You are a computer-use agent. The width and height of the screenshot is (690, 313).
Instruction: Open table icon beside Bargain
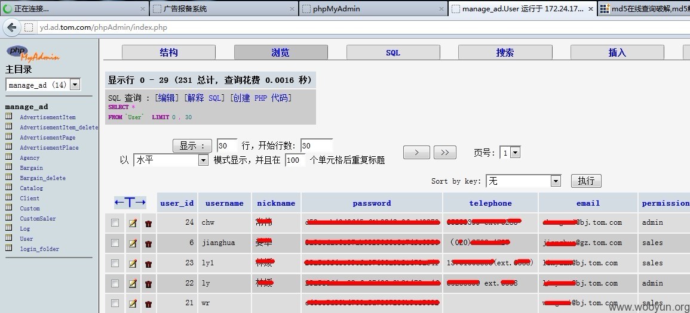pos(8,168)
